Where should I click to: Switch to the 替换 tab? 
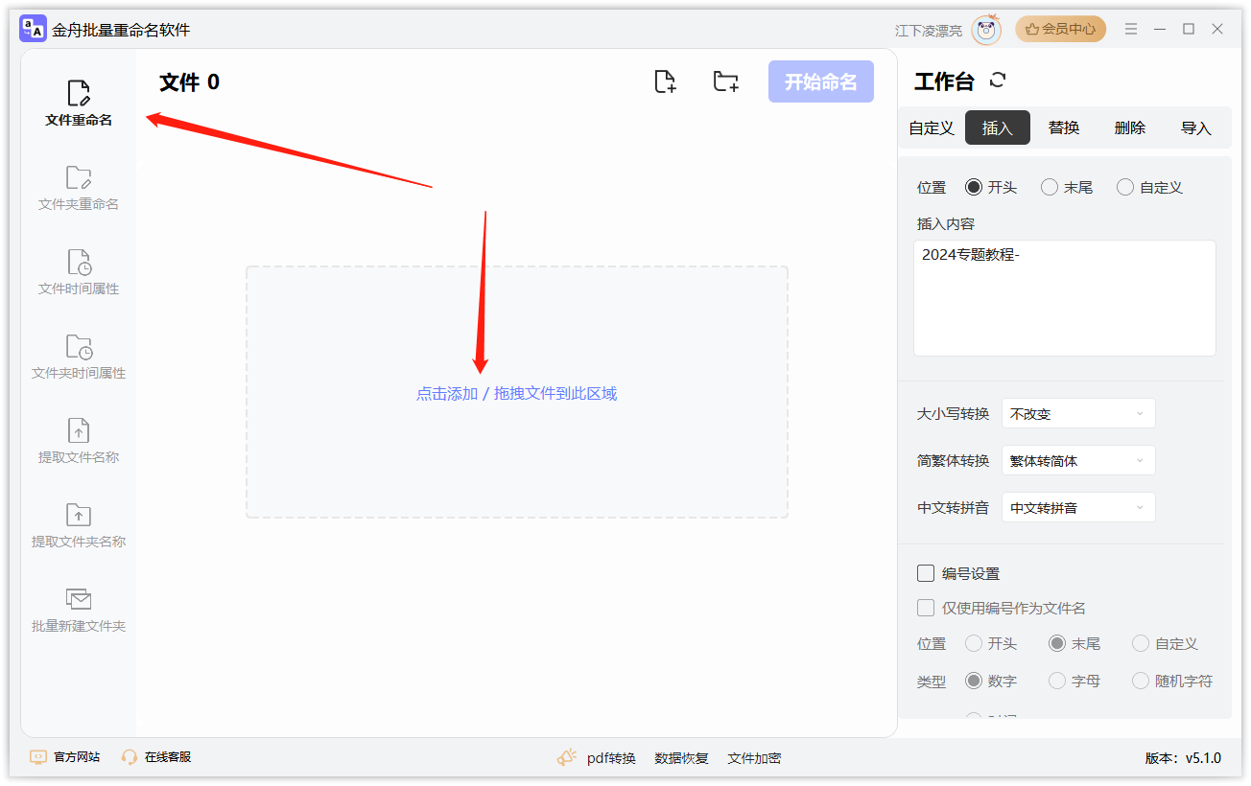pos(1063,127)
